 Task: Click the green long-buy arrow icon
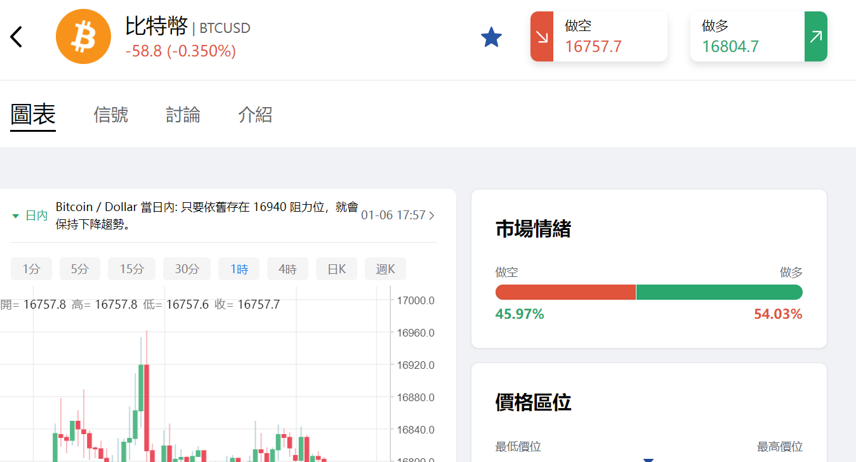tap(816, 37)
